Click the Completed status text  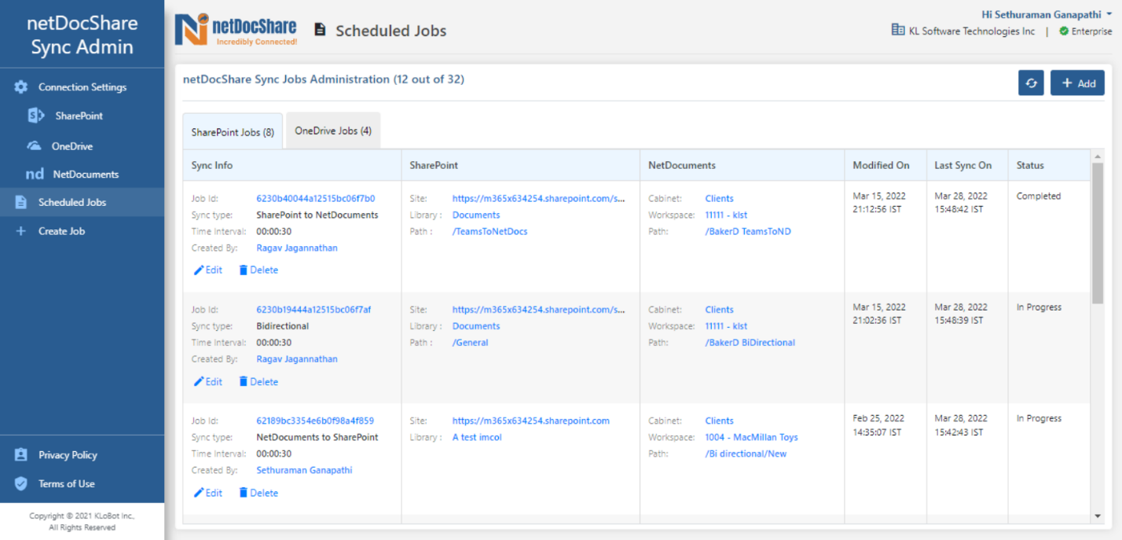point(1039,197)
